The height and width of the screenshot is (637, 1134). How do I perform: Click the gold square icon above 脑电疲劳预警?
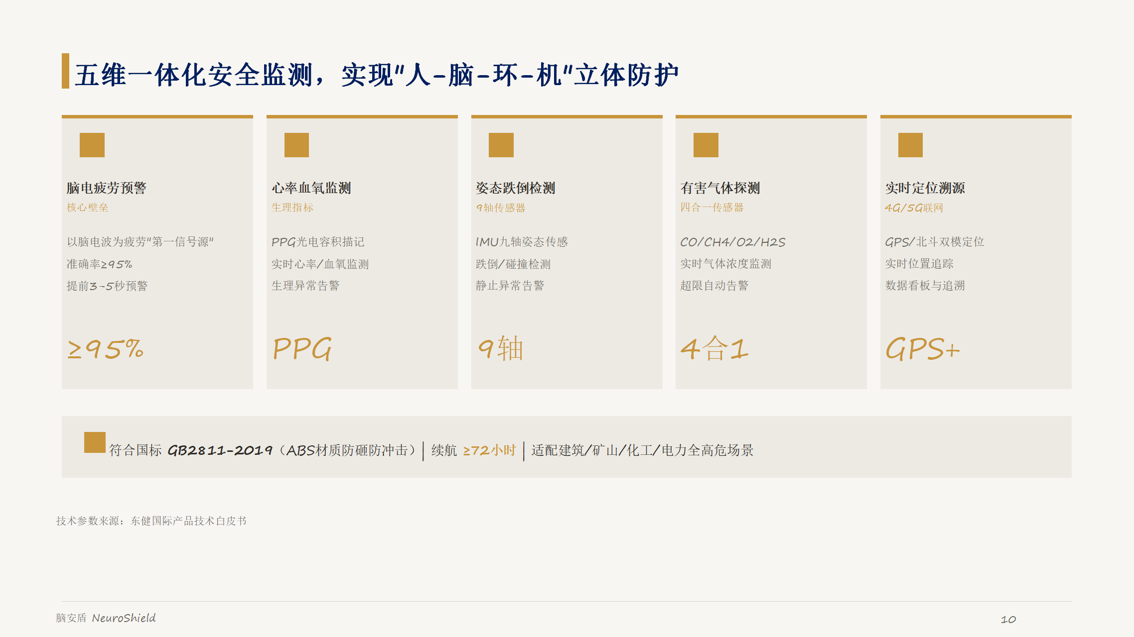(92, 145)
